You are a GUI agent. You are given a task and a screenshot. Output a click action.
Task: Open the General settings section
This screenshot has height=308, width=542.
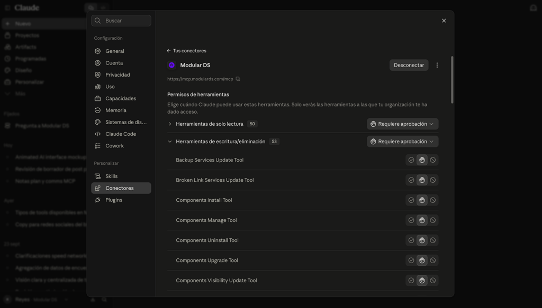click(121, 51)
